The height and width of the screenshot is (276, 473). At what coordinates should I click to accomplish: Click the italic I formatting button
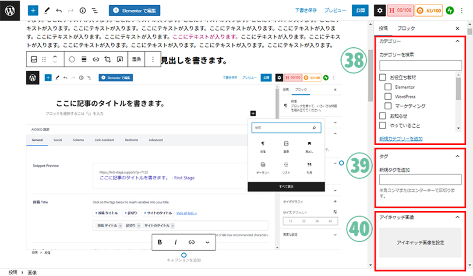pos(176,242)
